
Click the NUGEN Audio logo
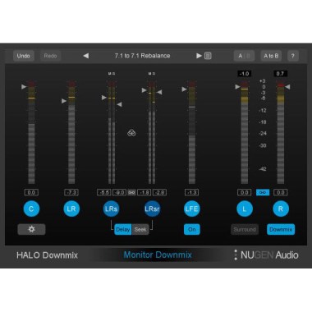pyautogui.click(x=266, y=255)
